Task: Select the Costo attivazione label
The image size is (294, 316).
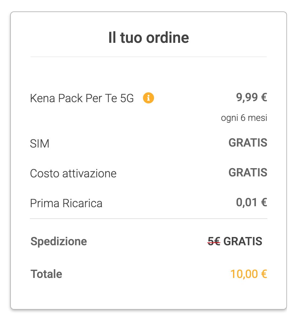Action: coord(73,174)
